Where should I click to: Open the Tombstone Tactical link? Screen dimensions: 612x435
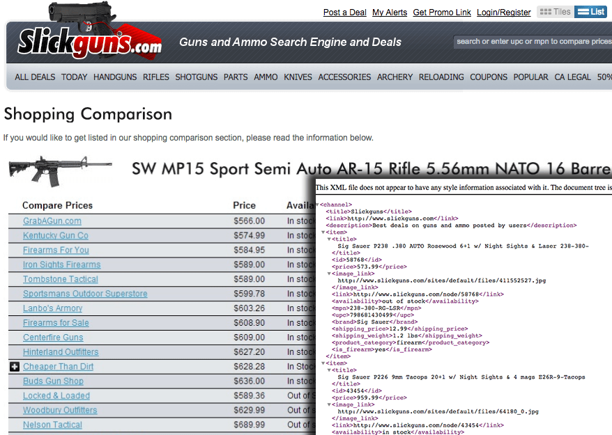point(61,279)
